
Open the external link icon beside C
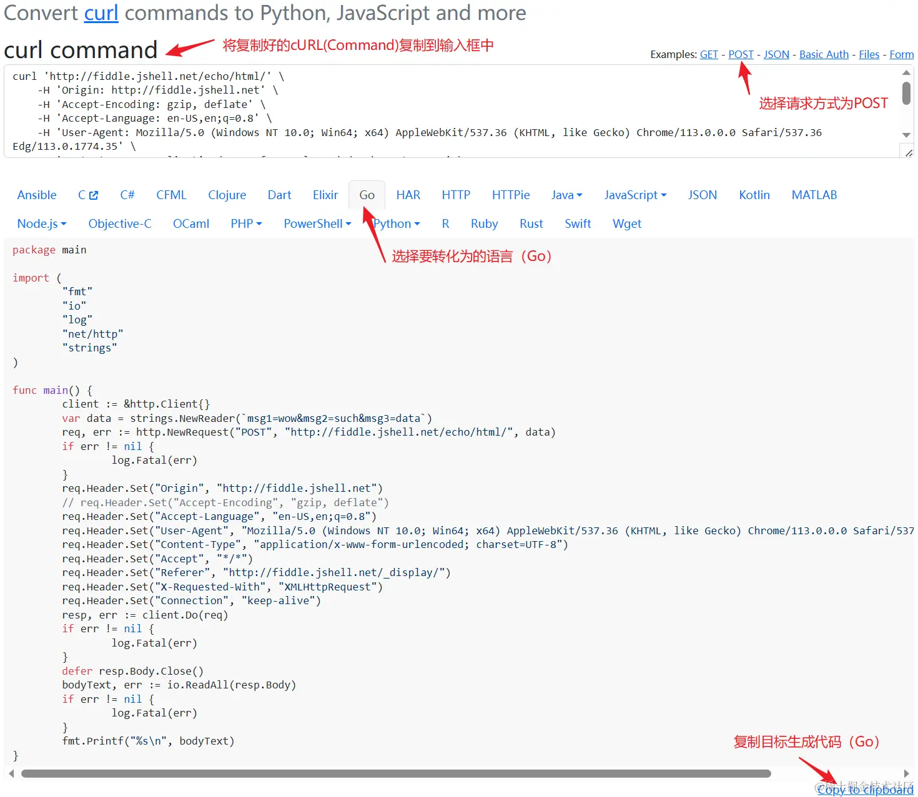[x=94, y=195]
